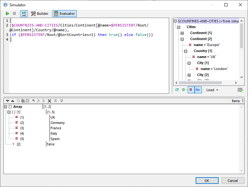Click the show comments icon
The width and height of the screenshot is (248, 187).
[x=184, y=90]
